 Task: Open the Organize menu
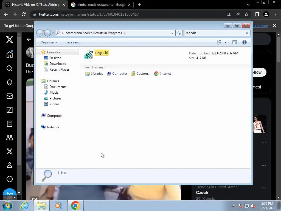click(x=49, y=42)
